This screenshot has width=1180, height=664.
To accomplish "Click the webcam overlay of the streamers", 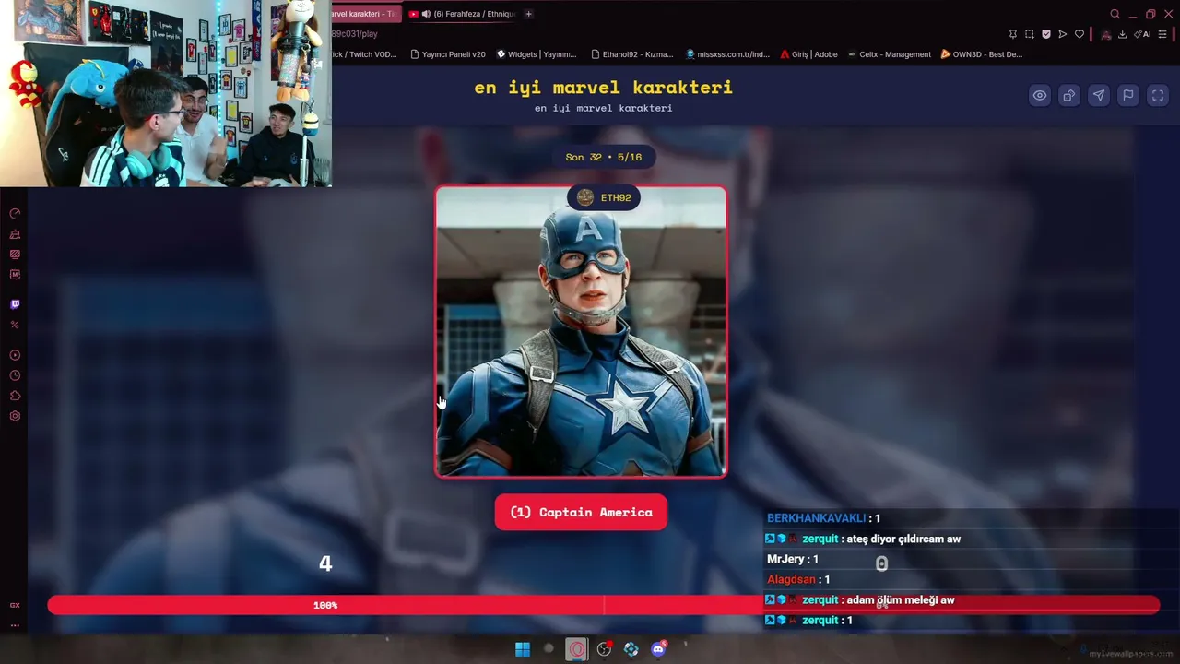I will coord(166,93).
